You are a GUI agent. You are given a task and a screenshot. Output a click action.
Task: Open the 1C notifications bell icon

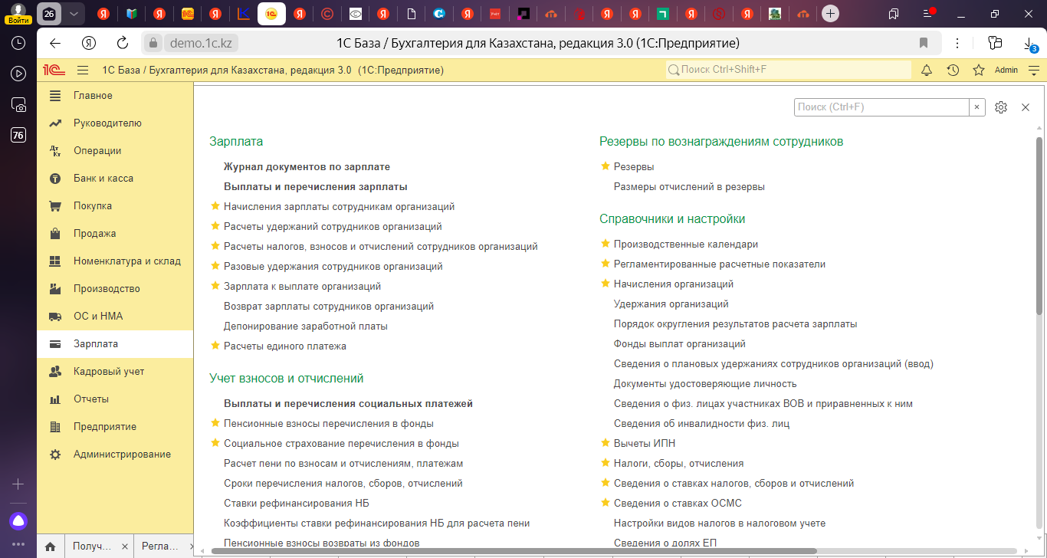click(x=927, y=70)
